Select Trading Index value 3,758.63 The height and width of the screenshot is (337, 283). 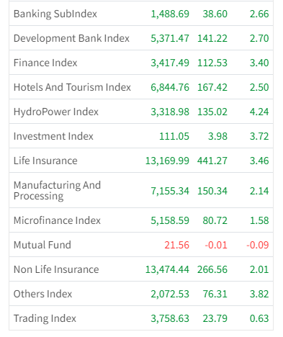170,318
